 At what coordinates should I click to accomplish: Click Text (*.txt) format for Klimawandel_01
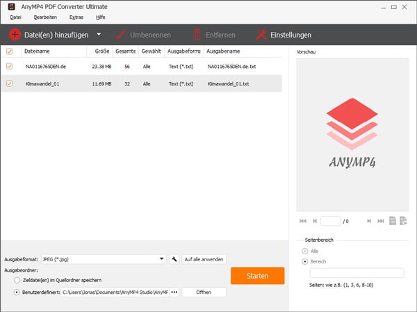click(x=181, y=84)
